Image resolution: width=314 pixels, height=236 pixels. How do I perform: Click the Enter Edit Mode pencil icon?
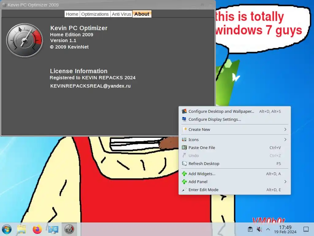(184, 190)
